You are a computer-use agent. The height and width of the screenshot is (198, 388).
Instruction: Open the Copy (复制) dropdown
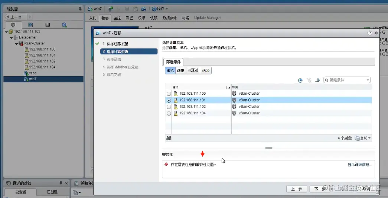pyautogui.click(x=363, y=138)
